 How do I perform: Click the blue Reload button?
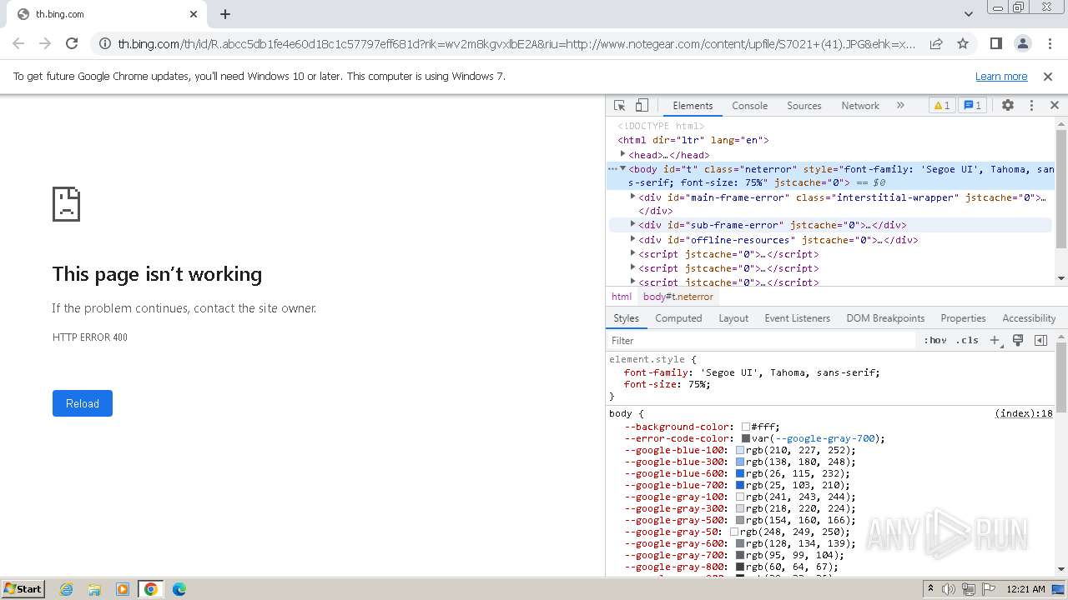(83, 403)
